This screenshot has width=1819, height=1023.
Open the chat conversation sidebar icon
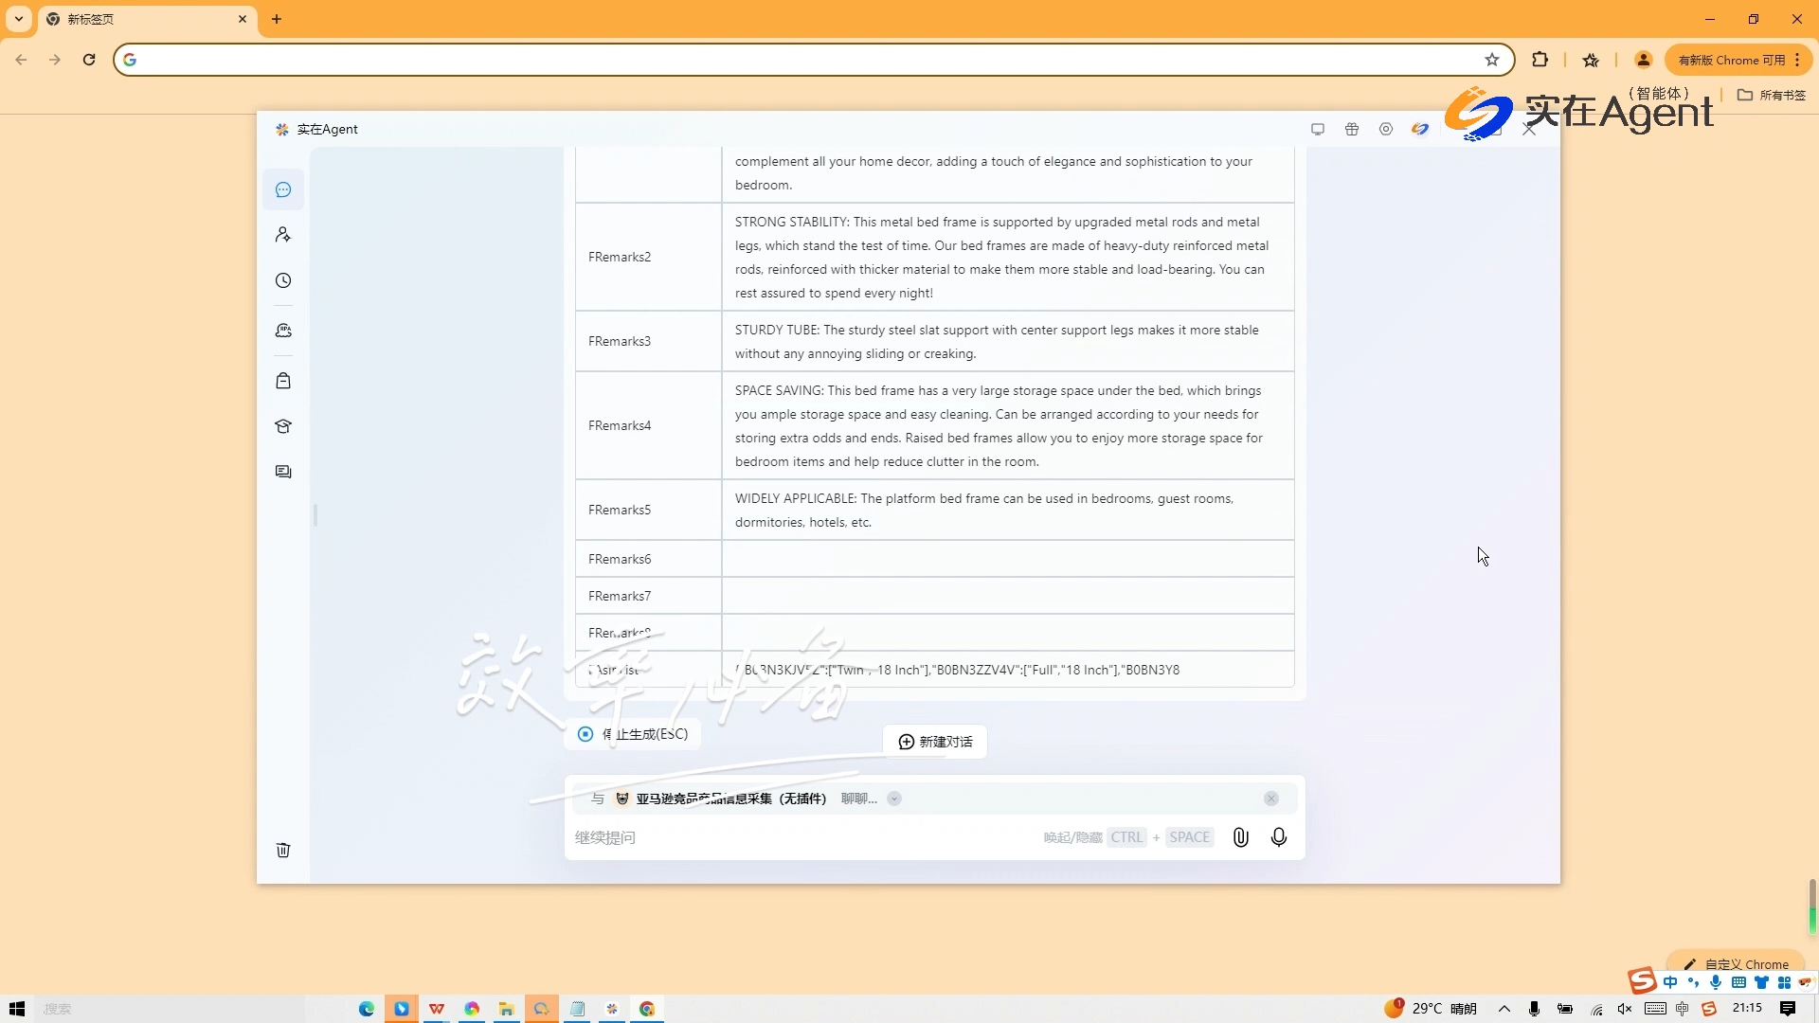283,190
